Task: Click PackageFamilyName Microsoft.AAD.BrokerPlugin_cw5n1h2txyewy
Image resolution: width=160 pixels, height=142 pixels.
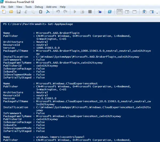Action: [70, 63]
